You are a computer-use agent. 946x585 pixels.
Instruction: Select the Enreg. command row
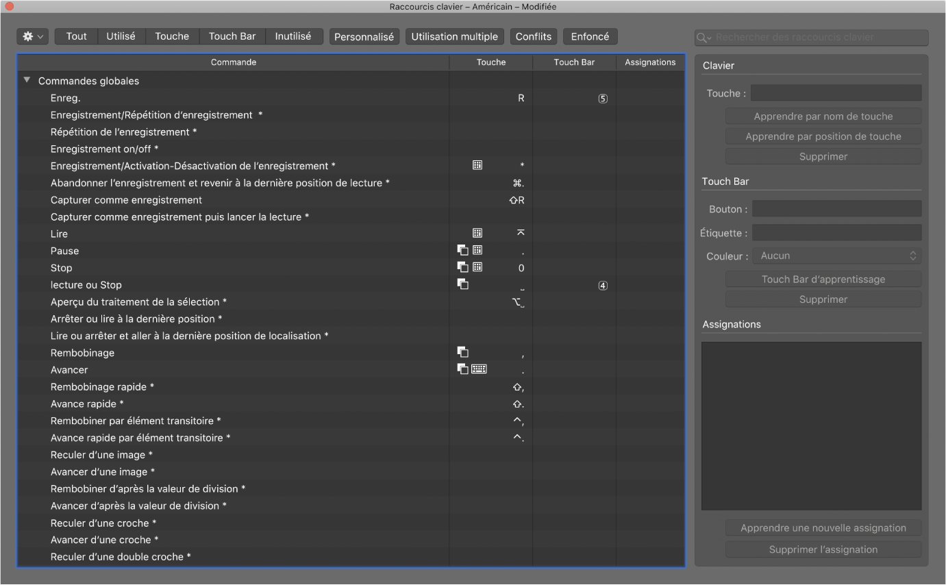[351, 98]
